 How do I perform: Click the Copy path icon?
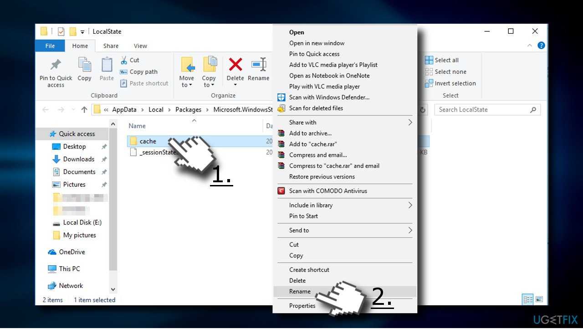coord(124,72)
